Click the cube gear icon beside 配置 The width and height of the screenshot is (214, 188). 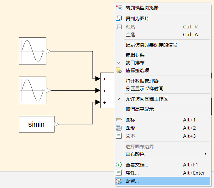point(119,181)
